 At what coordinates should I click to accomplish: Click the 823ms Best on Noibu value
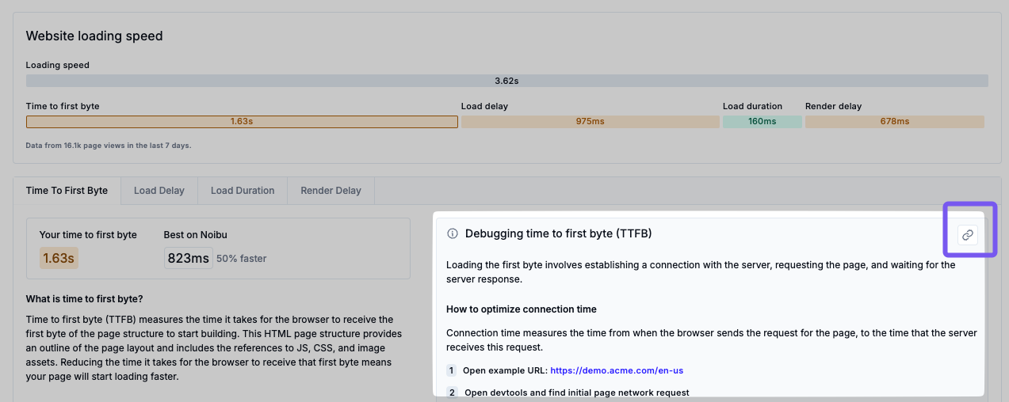coord(189,258)
